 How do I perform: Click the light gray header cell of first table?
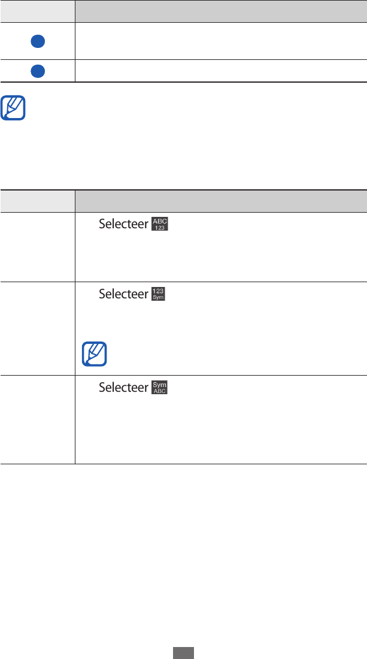[x=37, y=11]
